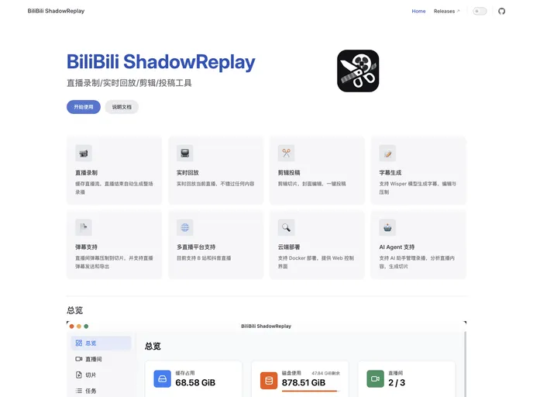Click the 68.58 GiB cache value
The height and width of the screenshot is (397, 533).
tap(195, 383)
